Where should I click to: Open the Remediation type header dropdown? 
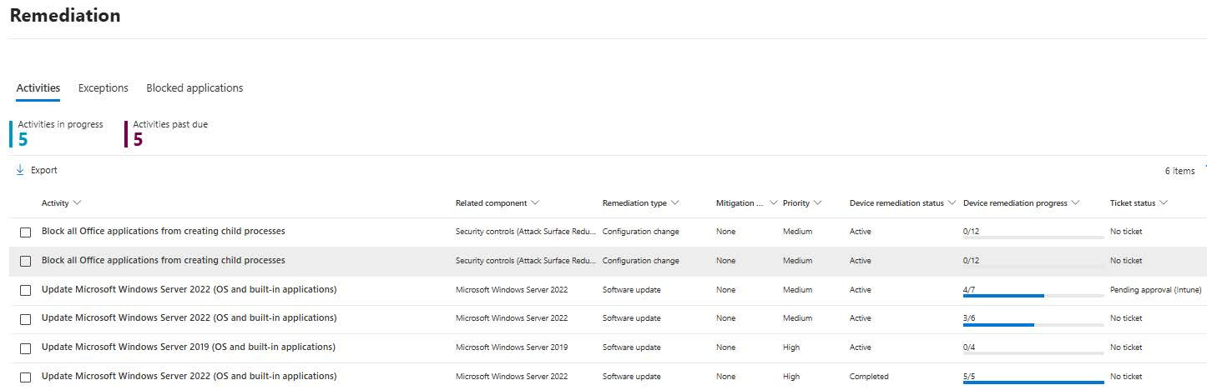pyautogui.click(x=641, y=203)
